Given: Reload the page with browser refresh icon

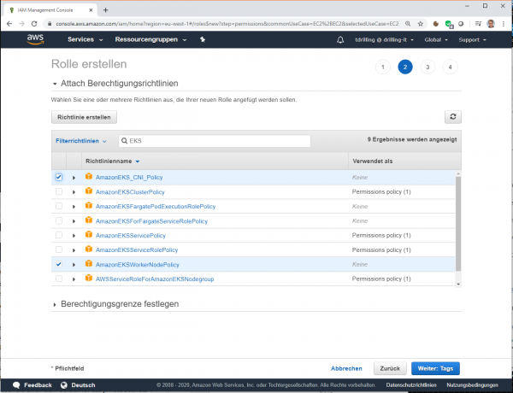Looking at the screenshot, I should [34, 24].
